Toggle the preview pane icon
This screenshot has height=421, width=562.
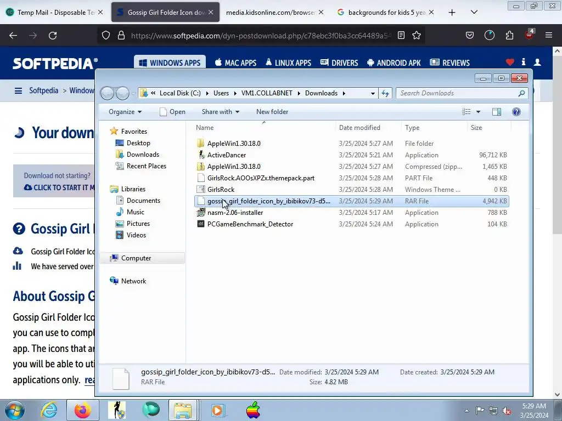[496, 112]
